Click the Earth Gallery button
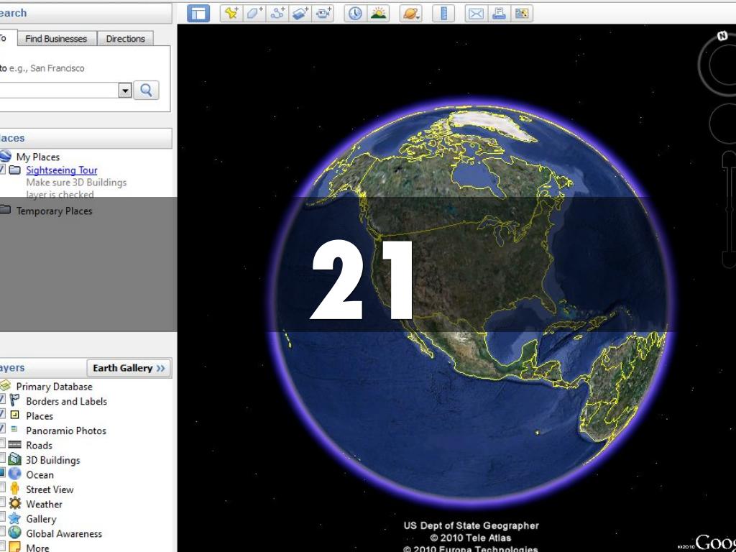736x552 pixels. pyautogui.click(x=129, y=368)
